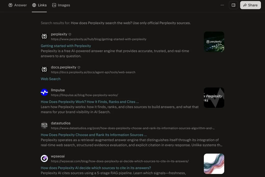This screenshot has height=177, width=265.
Task: Open the llmpulse.ai how-perplexity-works URL
Action: pyautogui.click(x=85, y=95)
